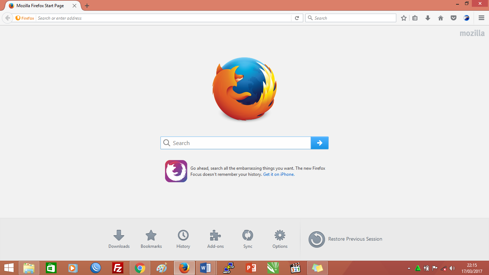
Task: Go to home page via house icon
Action: point(441,18)
